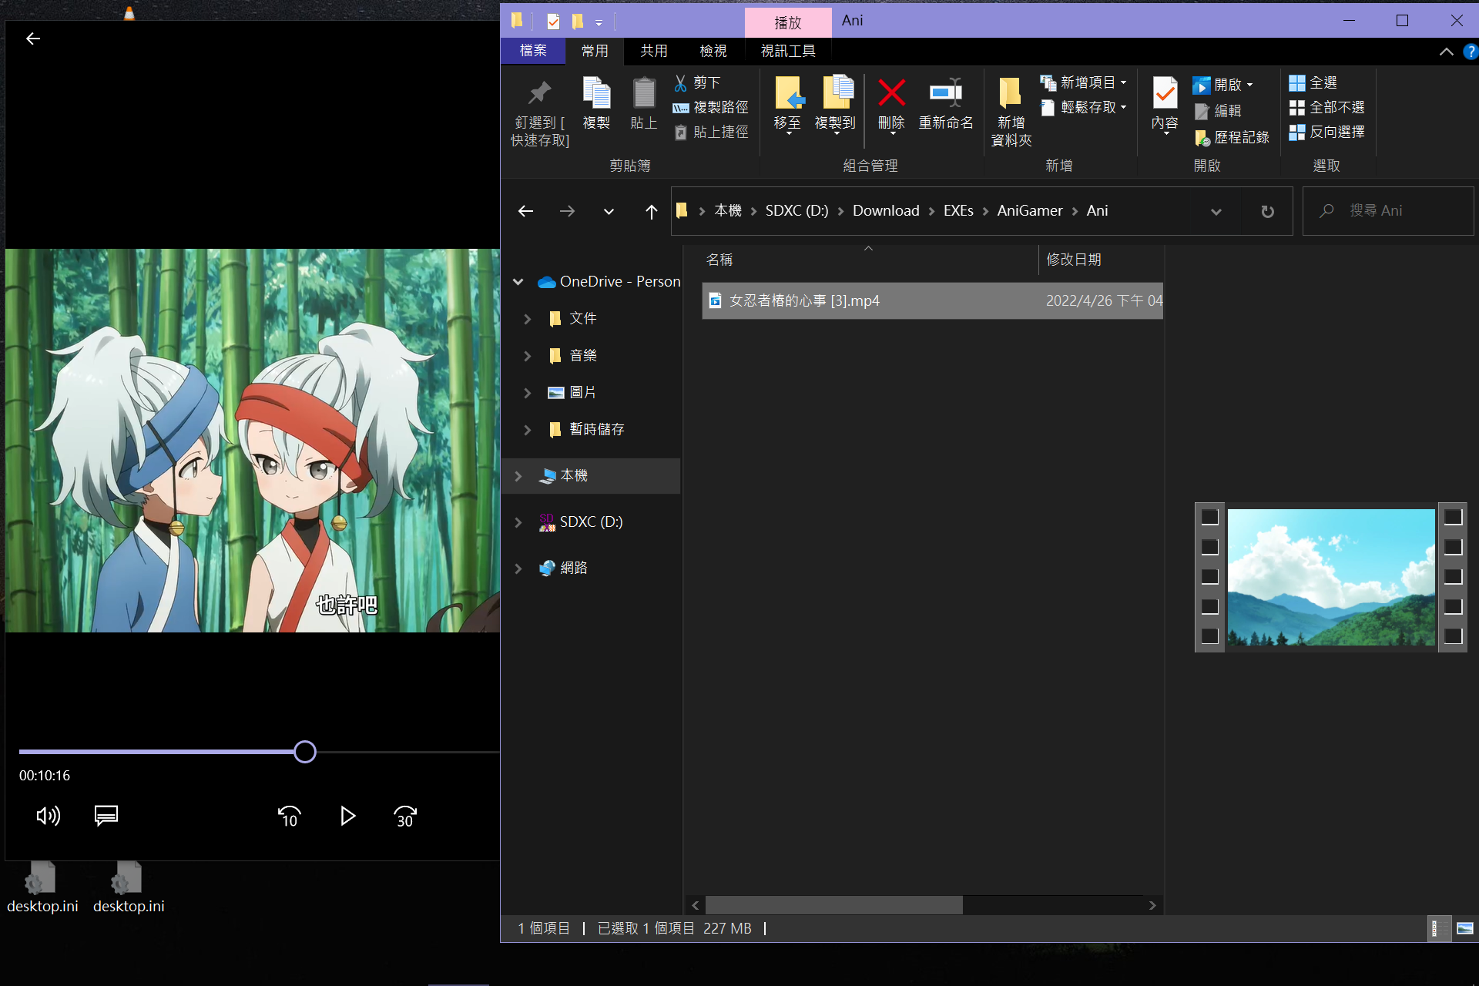Open subtitles and captions menu
This screenshot has height=986, width=1479.
coord(106,815)
